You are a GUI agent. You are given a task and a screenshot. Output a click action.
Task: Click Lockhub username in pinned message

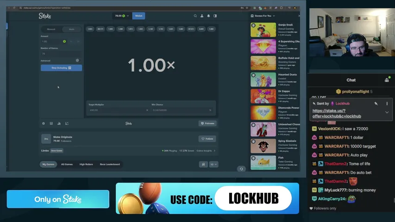(x=342, y=104)
